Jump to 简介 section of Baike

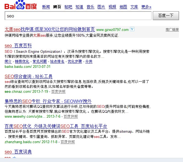8,61
